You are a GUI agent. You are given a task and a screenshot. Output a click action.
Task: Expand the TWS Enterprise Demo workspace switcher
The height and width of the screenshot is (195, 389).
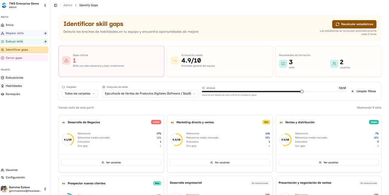point(45,6)
